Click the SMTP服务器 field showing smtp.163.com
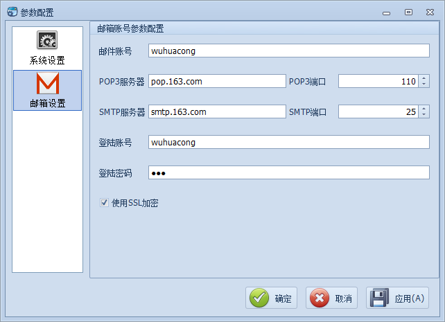 (x=217, y=111)
